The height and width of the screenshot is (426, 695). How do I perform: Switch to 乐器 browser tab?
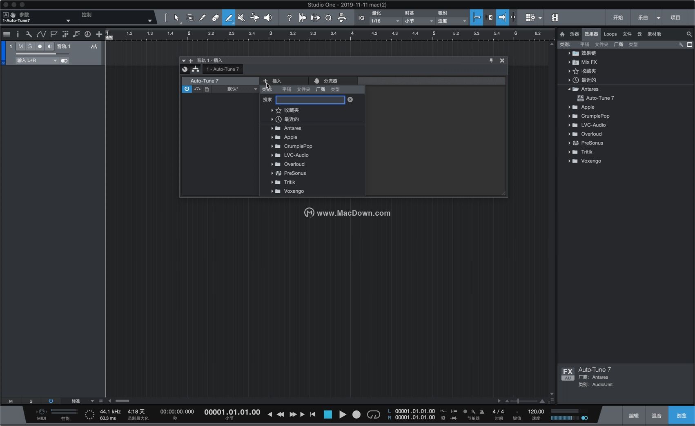click(x=574, y=34)
